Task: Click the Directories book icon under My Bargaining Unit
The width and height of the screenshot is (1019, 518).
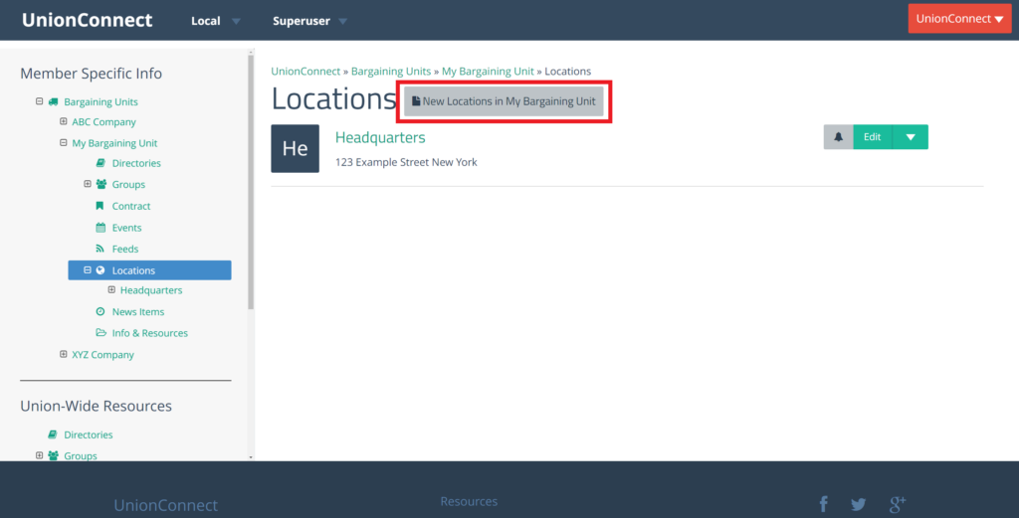Action: point(101,163)
